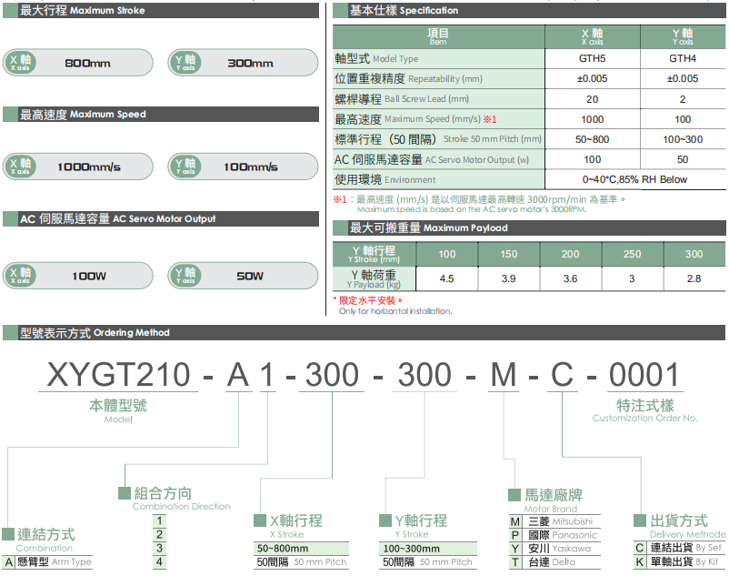729x576 pixels.
Task: Click the X Stroke ordering label
Action: pyautogui.click(x=287, y=534)
